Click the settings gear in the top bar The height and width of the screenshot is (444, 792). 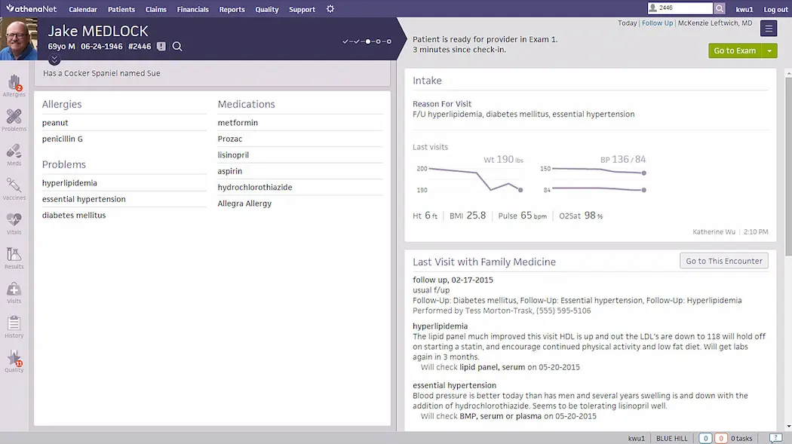click(330, 9)
